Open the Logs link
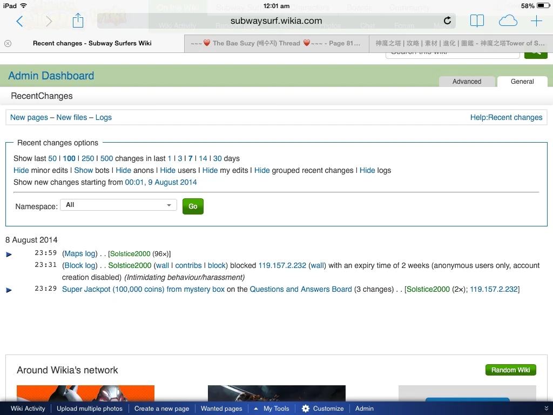The width and height of the screenshot is (553, 415). (103, 117)
